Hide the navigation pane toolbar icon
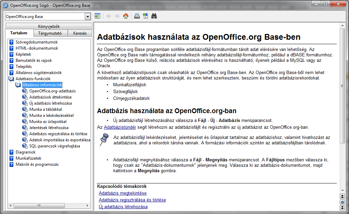 point(97,16)
